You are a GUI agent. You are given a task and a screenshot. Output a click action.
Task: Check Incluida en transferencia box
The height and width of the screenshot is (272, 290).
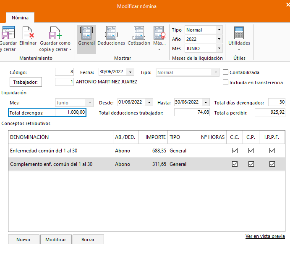pyautogui.click(x=226, y=83)
